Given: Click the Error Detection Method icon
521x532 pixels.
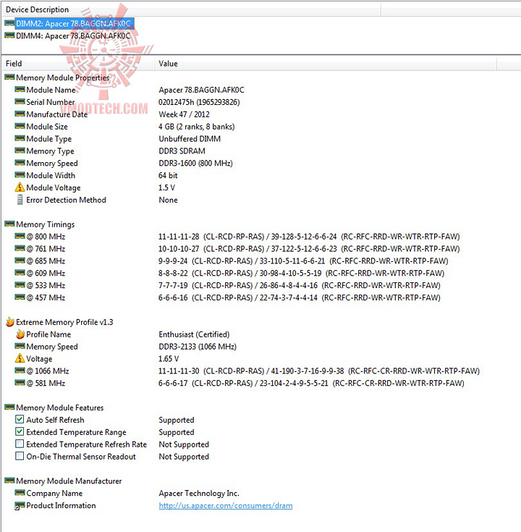Looking at the screenshot, I should (20, 200).
